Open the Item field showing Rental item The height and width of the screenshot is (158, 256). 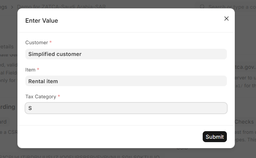(126, 81)
